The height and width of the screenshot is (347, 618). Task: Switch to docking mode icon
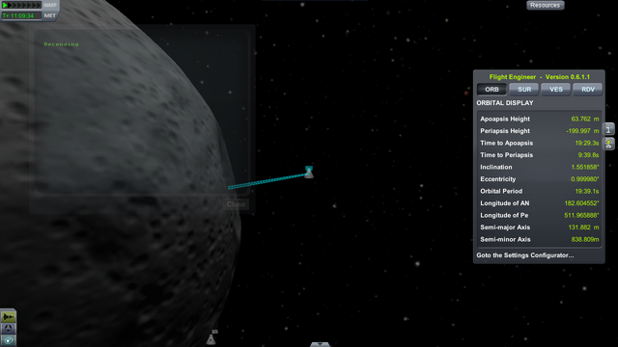[9, 328]
